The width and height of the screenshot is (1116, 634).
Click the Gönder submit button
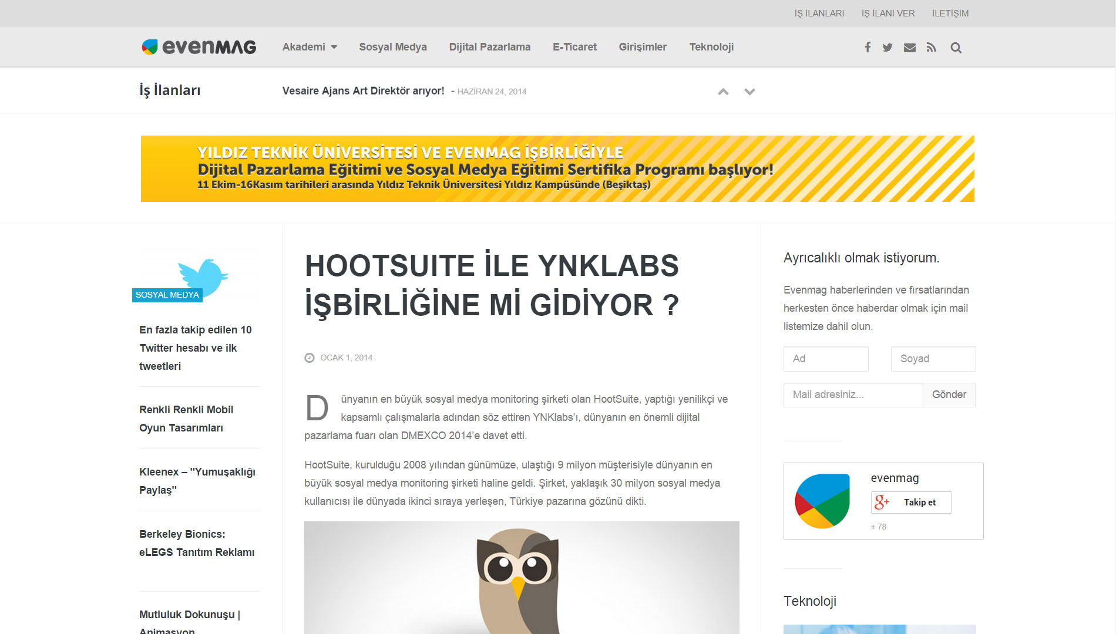(949, 394)
